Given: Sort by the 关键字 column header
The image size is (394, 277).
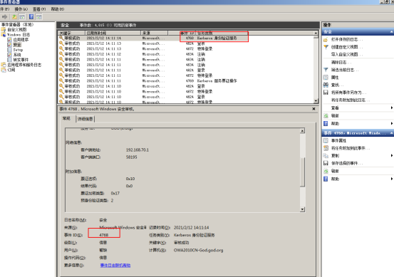Looking at the screenshot, I should point(71,33).
